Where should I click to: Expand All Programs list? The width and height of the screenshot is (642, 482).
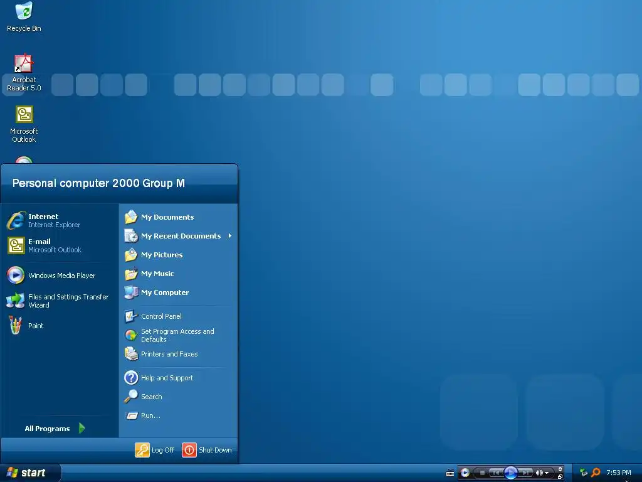pyautogui.click(x=55, y=429)
